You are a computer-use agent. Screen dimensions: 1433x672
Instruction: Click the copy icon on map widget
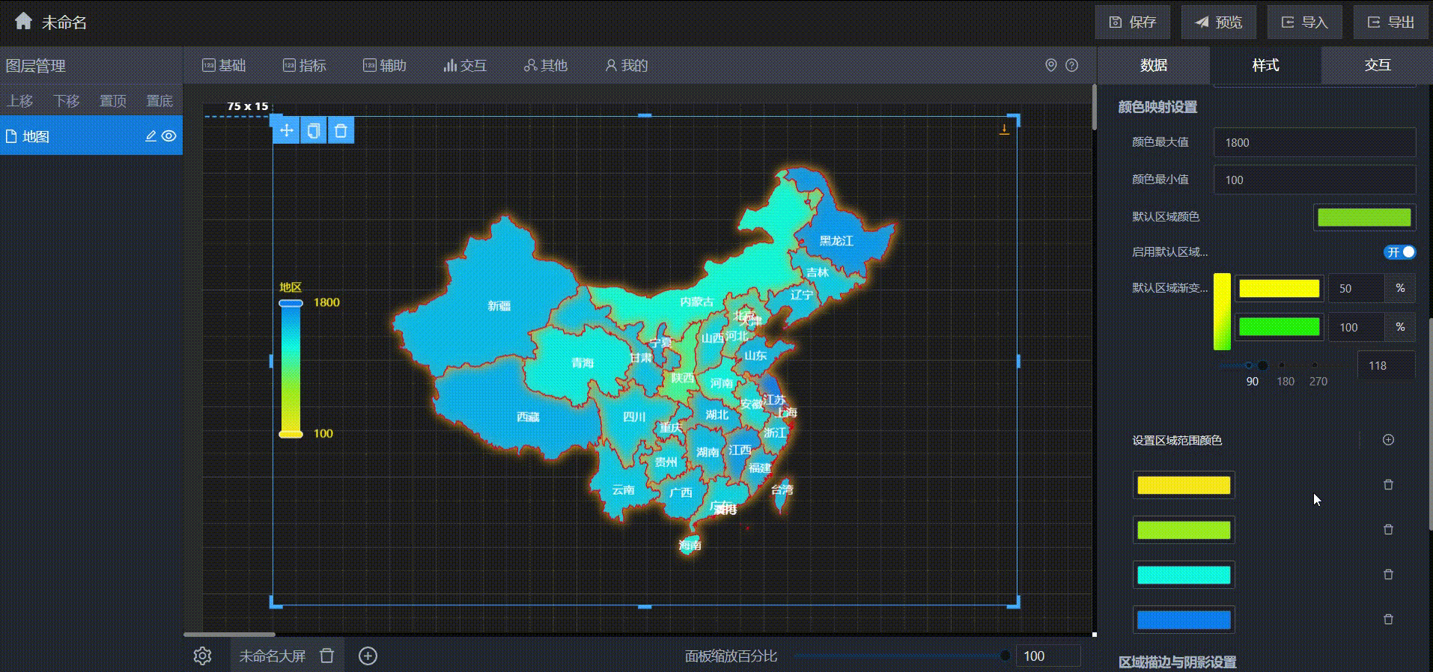(x=314, y=131)
